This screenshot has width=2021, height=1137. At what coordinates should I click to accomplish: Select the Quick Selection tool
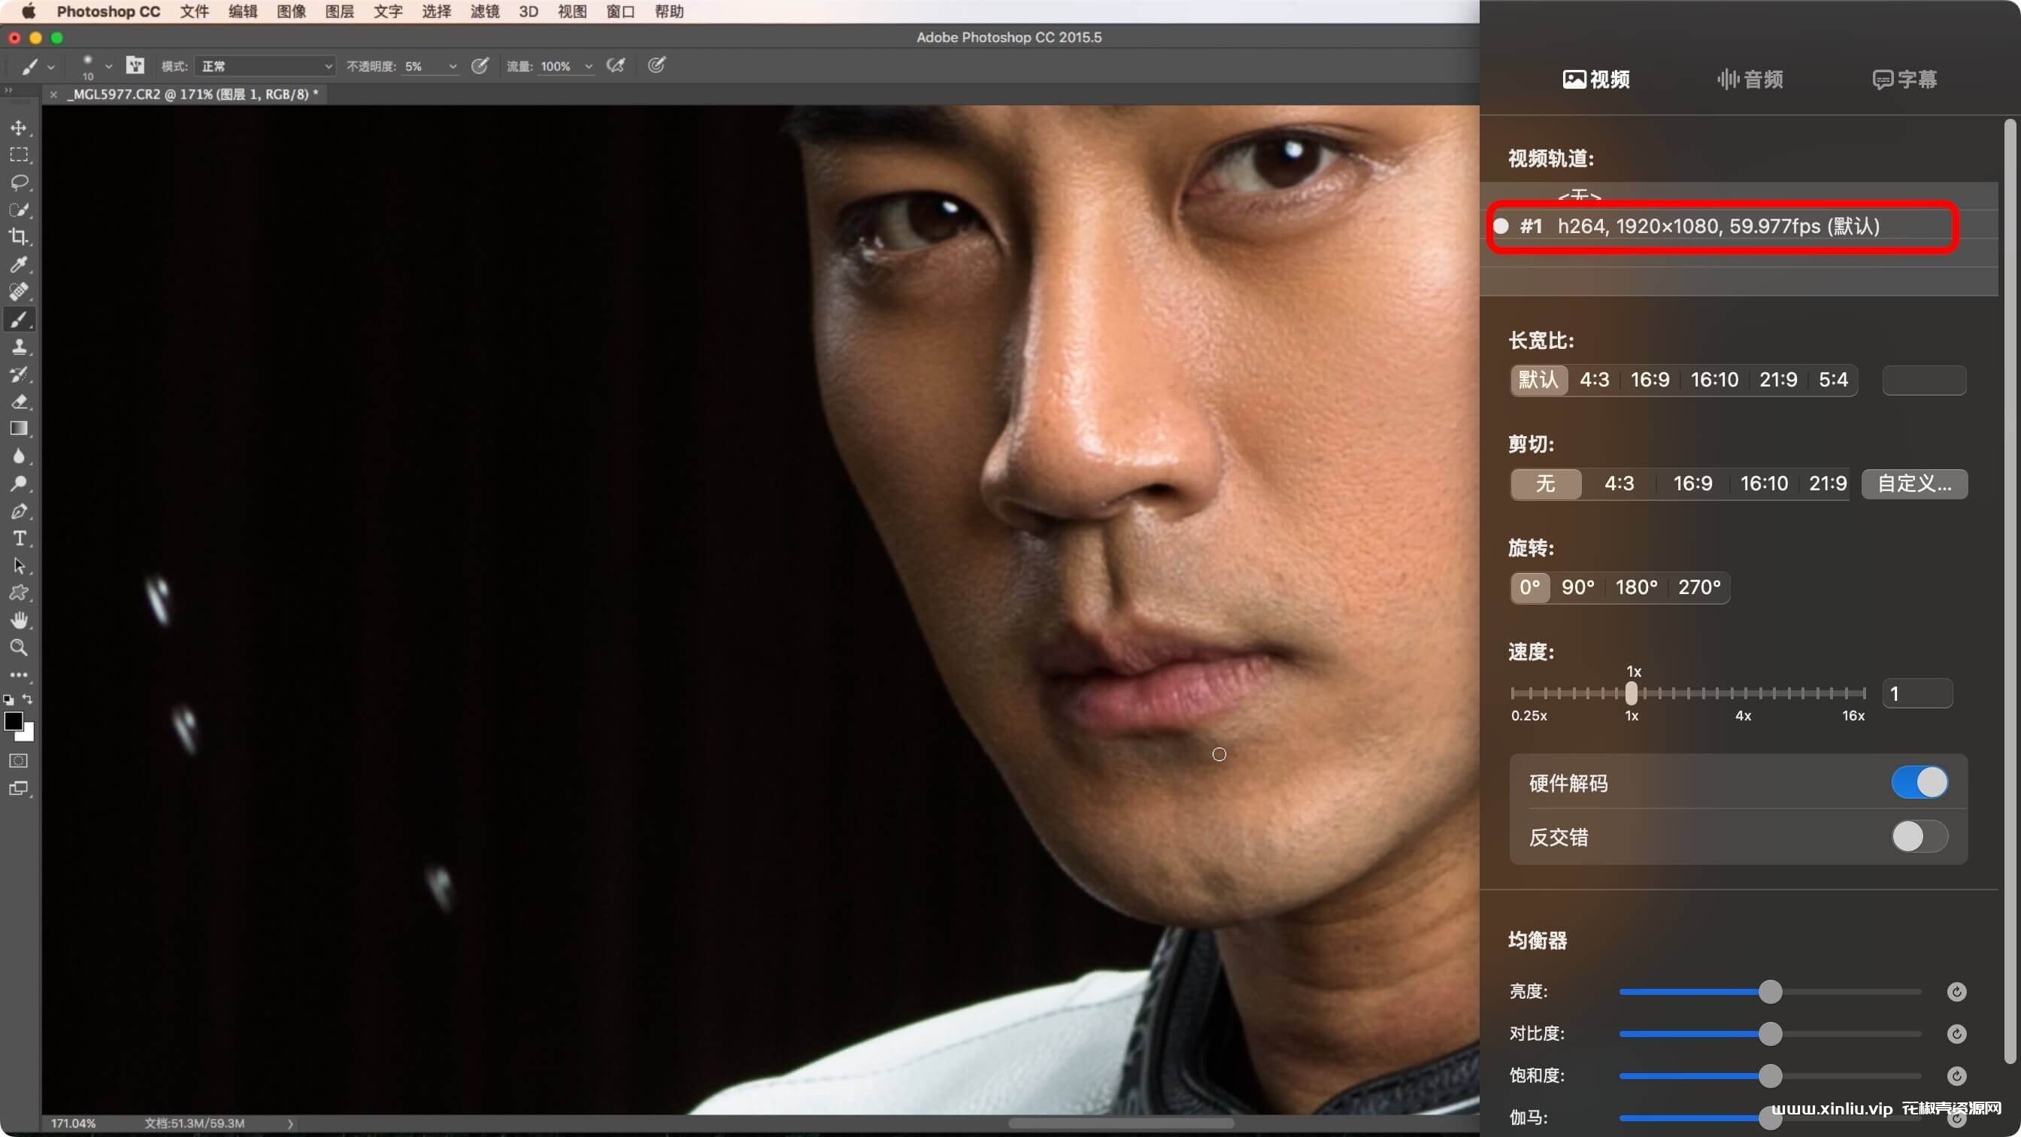(19, 210)
